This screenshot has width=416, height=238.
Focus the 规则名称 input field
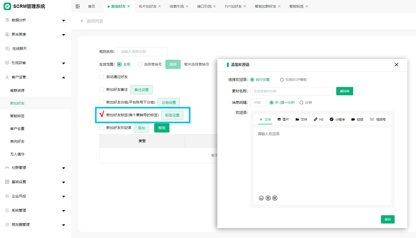click(x=142, y=52)
